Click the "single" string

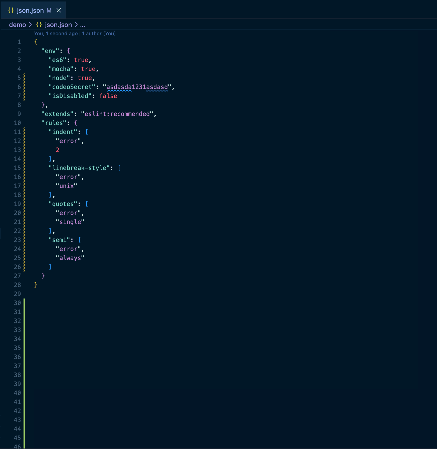[x=70, y=222]
